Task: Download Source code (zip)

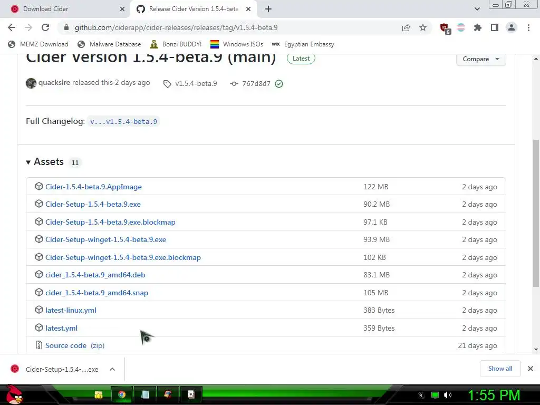Action: click(75, 345)
